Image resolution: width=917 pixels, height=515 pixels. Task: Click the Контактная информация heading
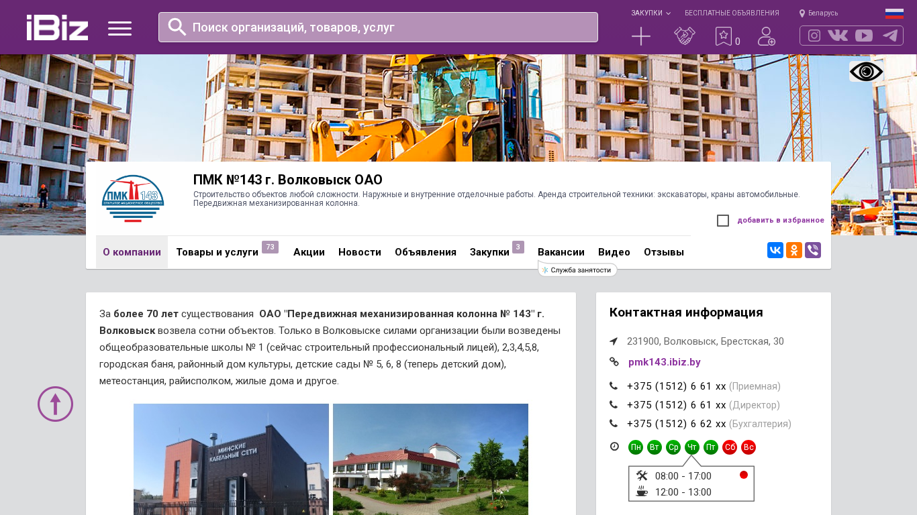(x=686, y=312)
